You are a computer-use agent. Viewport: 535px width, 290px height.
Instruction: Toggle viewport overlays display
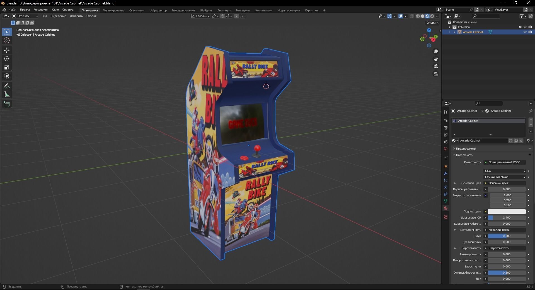point(401,16)
